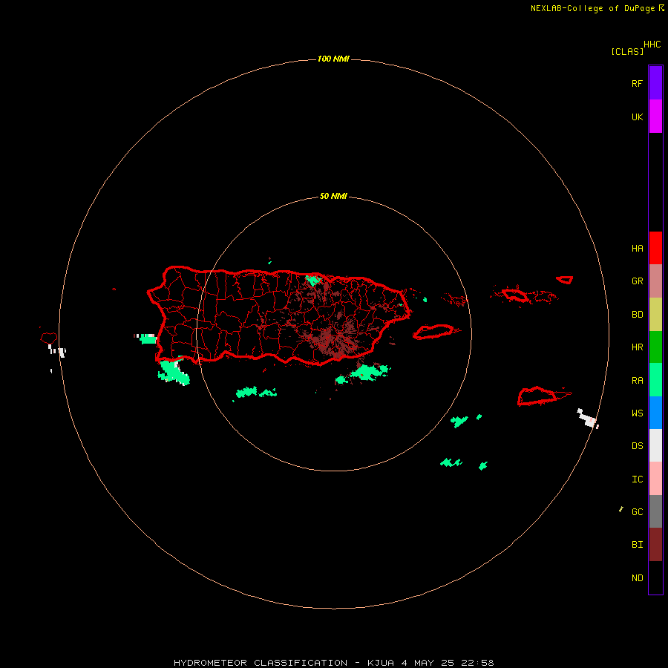Click the small yellow big drops echo

[620, 509]
